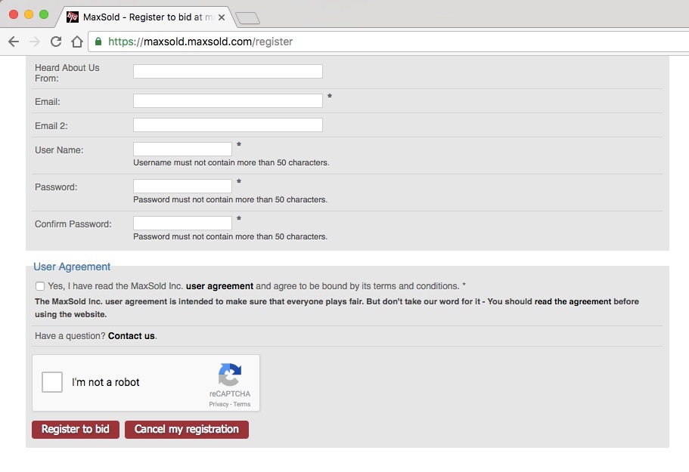Click the reCAPTCHA logo
689x472 pixels.
[230, 374]
